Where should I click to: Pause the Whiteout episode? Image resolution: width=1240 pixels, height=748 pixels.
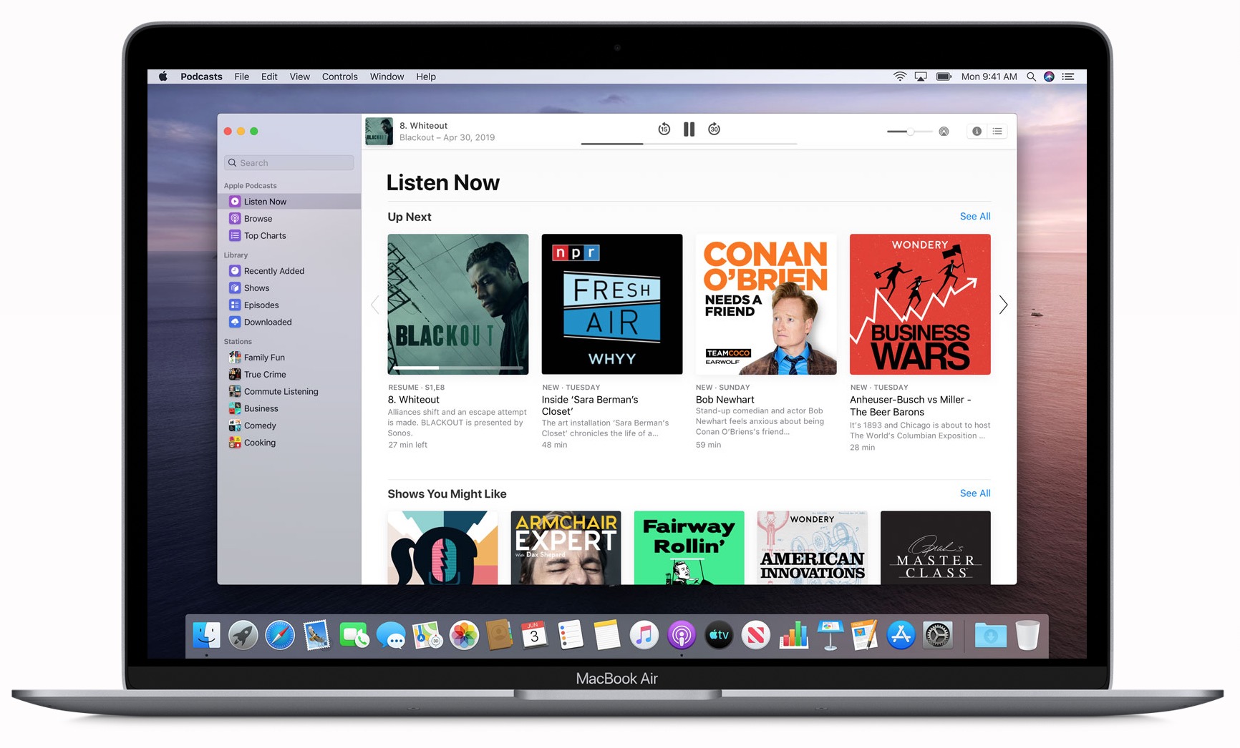tap(689, 129)
